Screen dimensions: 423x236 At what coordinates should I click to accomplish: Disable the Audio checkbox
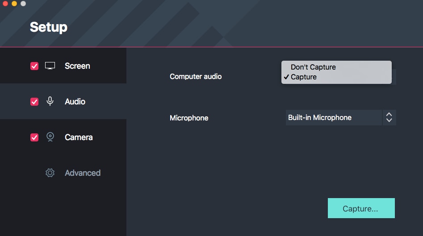(34, 102)
